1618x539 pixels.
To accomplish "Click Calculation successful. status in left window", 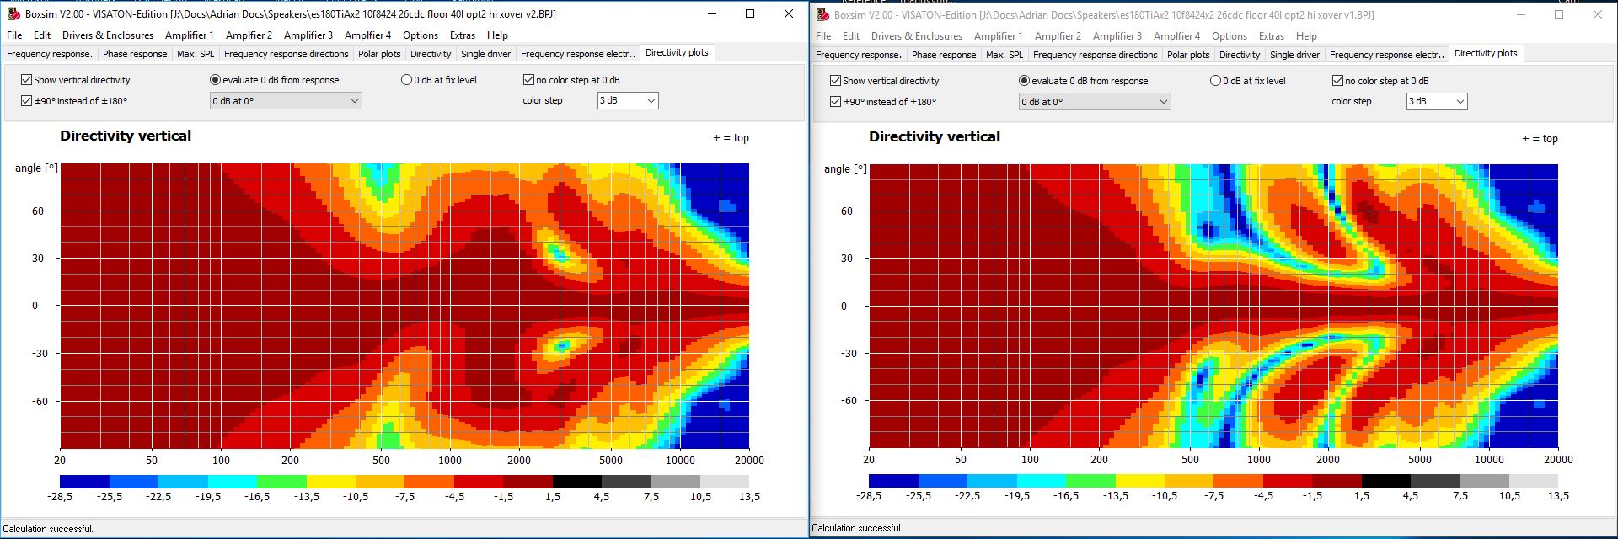I will pos(48,529).
